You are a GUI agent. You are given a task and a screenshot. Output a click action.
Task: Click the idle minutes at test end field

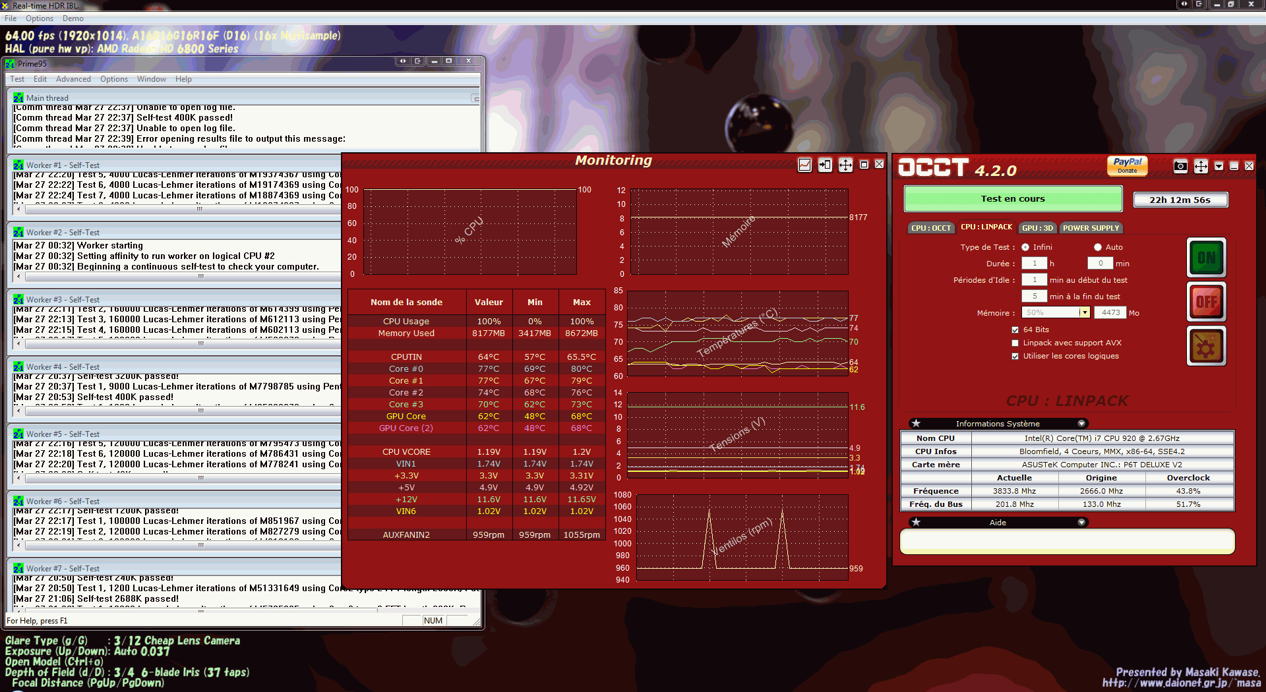[1035, 296]
